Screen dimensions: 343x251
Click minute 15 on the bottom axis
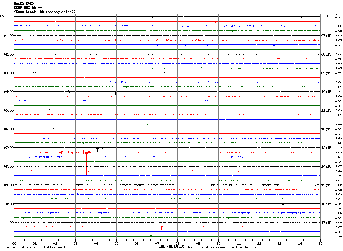click(320, 243)
